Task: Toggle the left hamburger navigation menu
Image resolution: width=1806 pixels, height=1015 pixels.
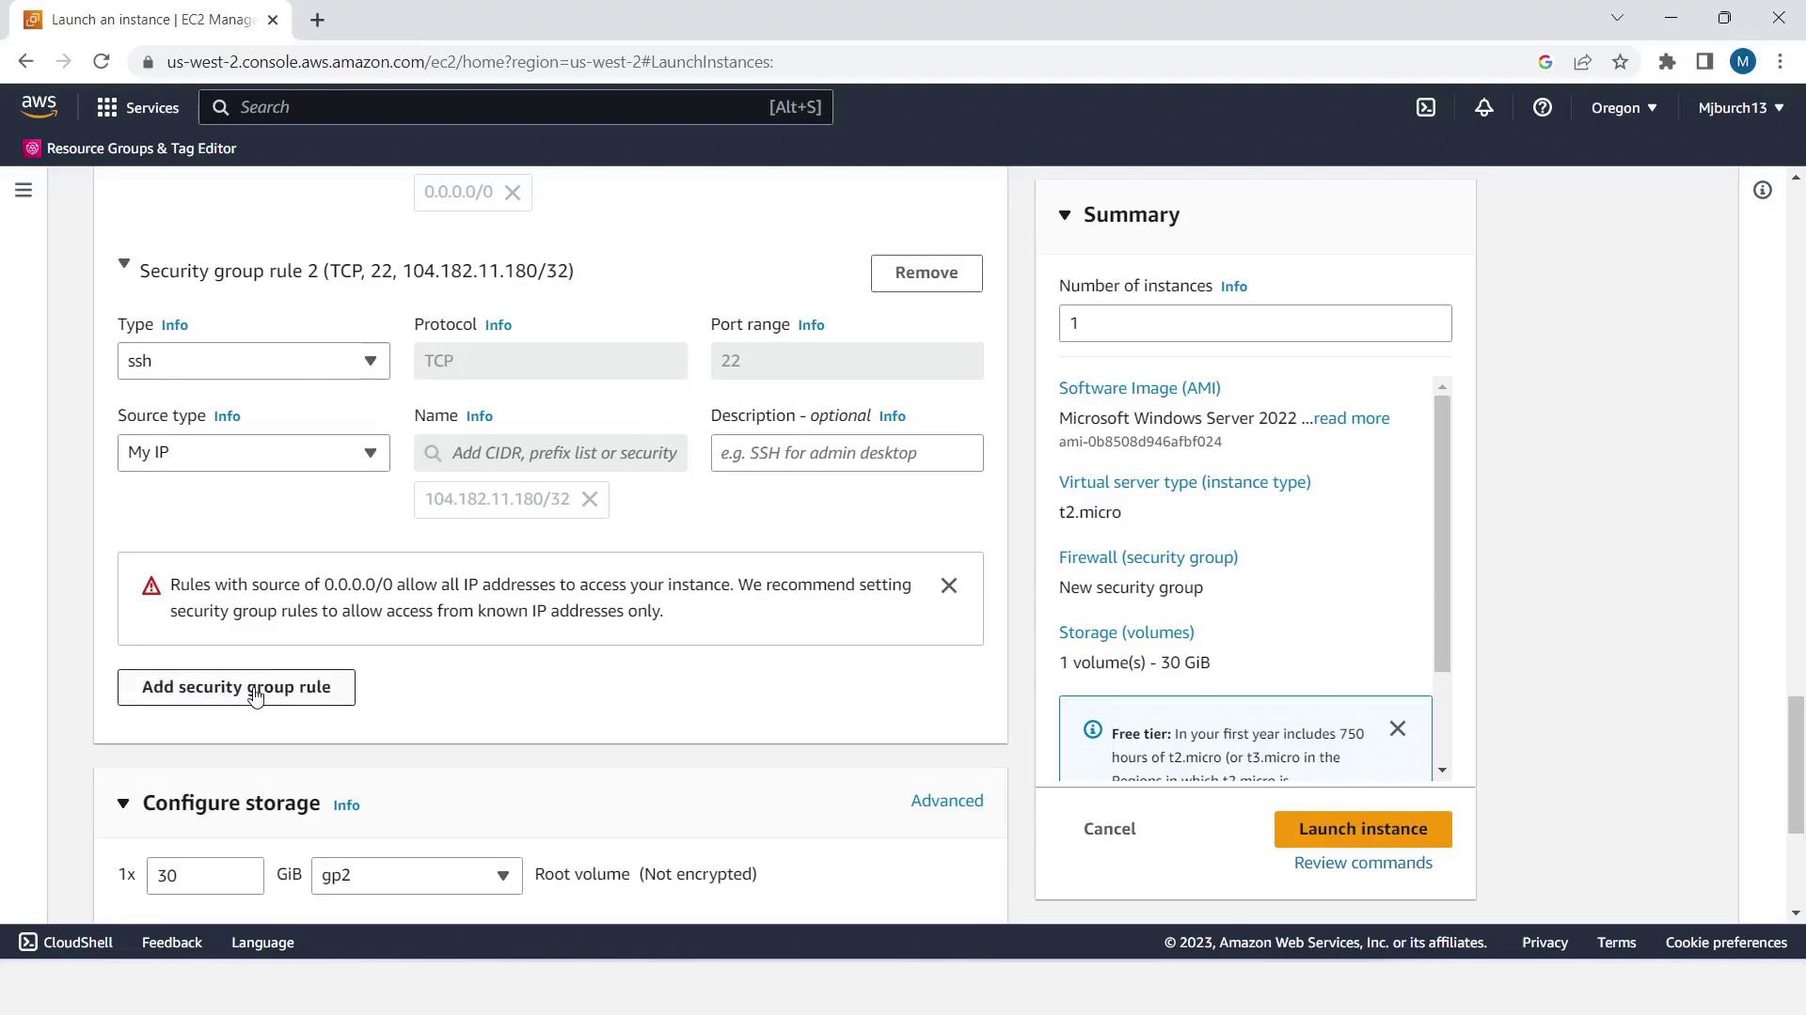Action: [24, 191]
